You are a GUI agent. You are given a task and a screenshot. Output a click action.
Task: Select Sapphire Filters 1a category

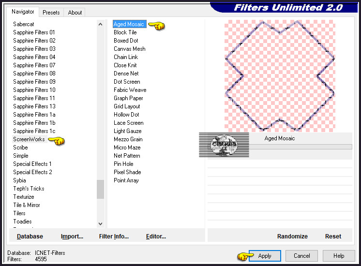[x=34, y=115]
